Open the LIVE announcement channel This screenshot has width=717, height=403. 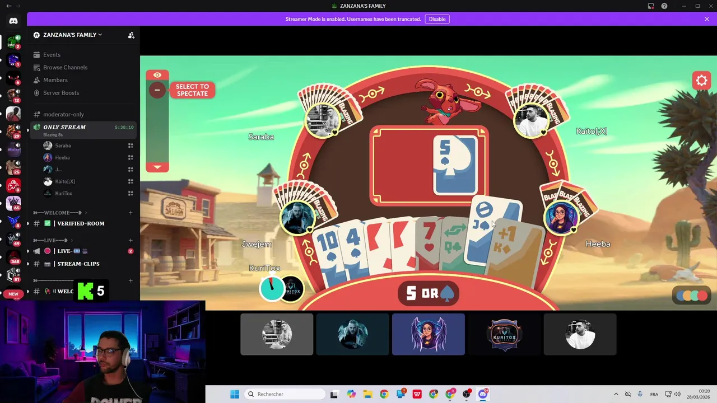pos(72,251)
